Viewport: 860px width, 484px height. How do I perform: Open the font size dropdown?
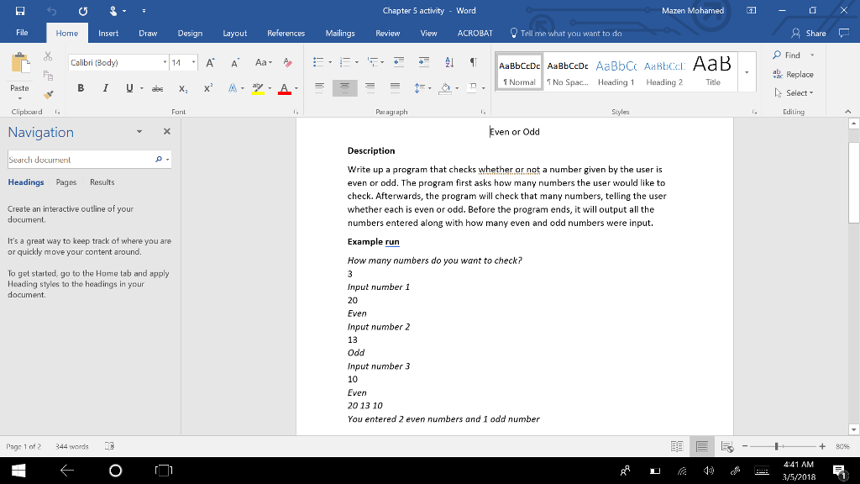pos(195,61)
